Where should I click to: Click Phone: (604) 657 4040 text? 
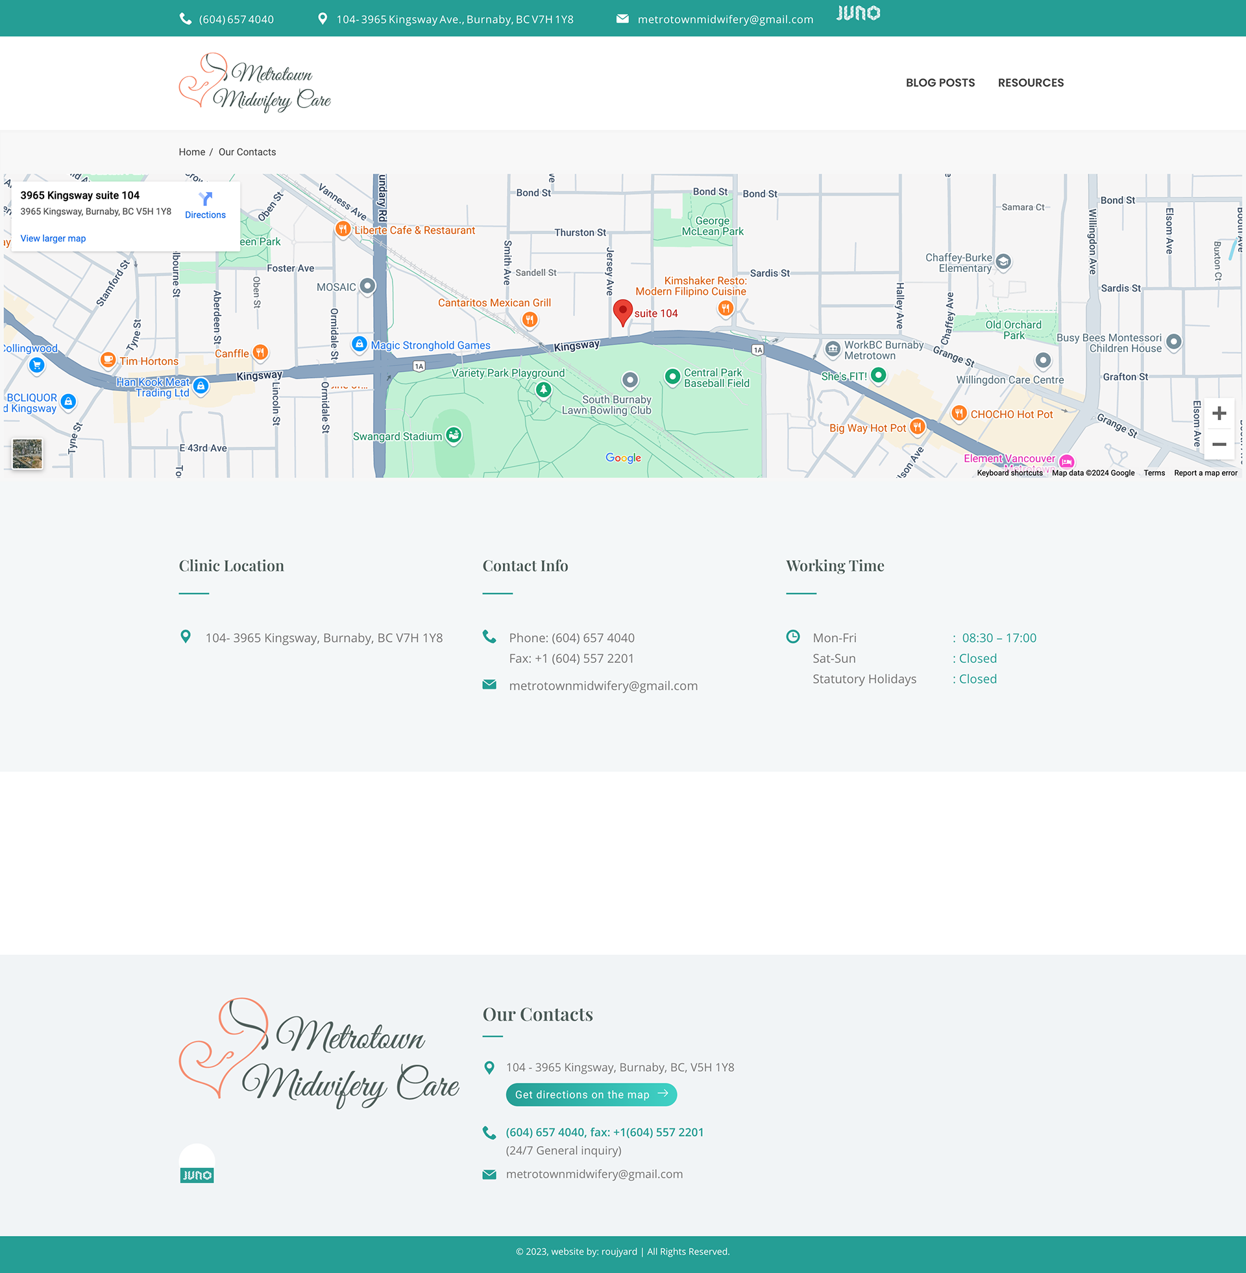(x=571, y=637)
